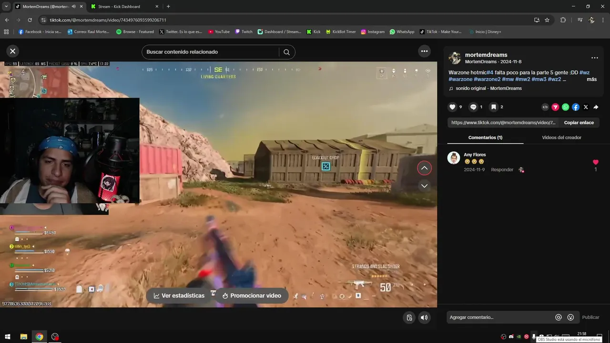Open the #warzone2 hashtag
The height and width of the screenshot is (343, 610).
click(487, 79)
